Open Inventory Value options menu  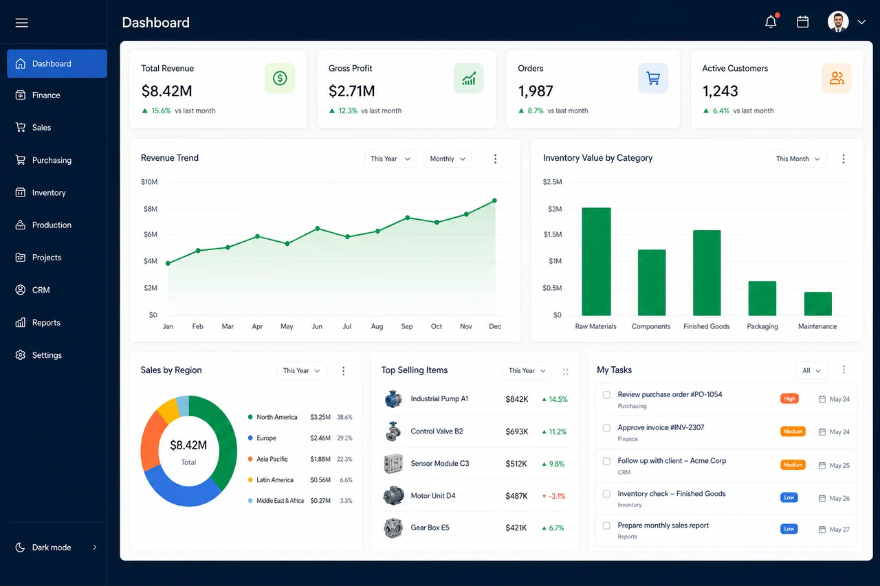(x=844, y=159)
